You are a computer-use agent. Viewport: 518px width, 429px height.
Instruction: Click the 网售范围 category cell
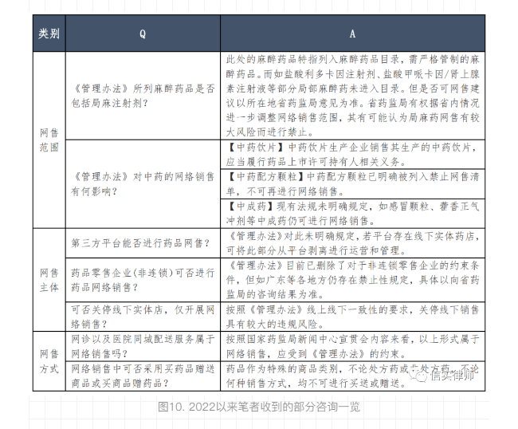49,140
